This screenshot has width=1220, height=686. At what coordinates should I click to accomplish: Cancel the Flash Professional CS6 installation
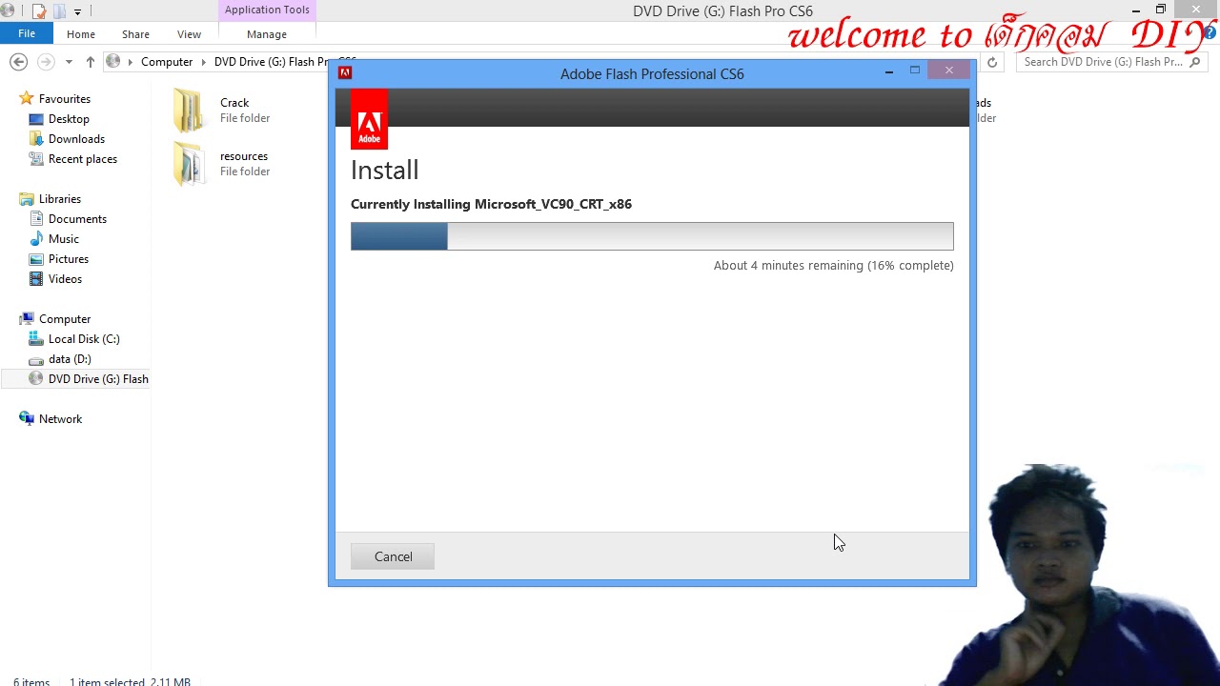pyautogui.click(x=393, y=556)
